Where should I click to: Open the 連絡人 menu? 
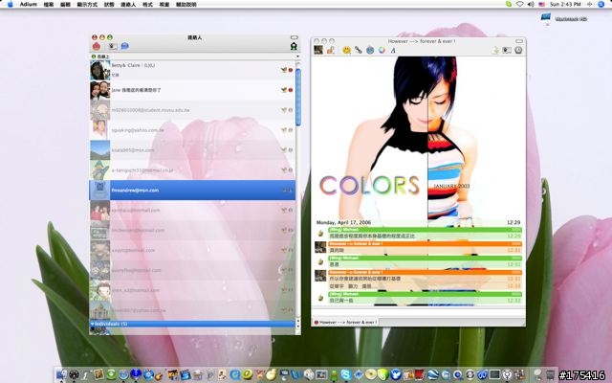pyautogui.click(x=128, y=4)
